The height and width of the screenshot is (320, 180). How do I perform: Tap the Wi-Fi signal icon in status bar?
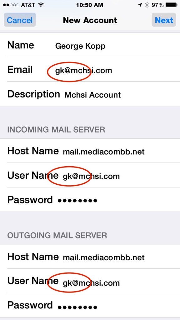[41, 5]
